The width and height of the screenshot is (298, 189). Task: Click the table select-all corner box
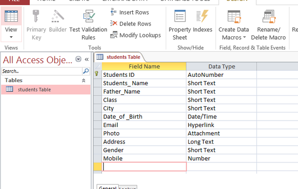pyautogui.click(x=97, y=67)
